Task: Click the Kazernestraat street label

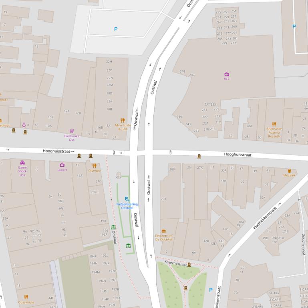Action: 175,264
